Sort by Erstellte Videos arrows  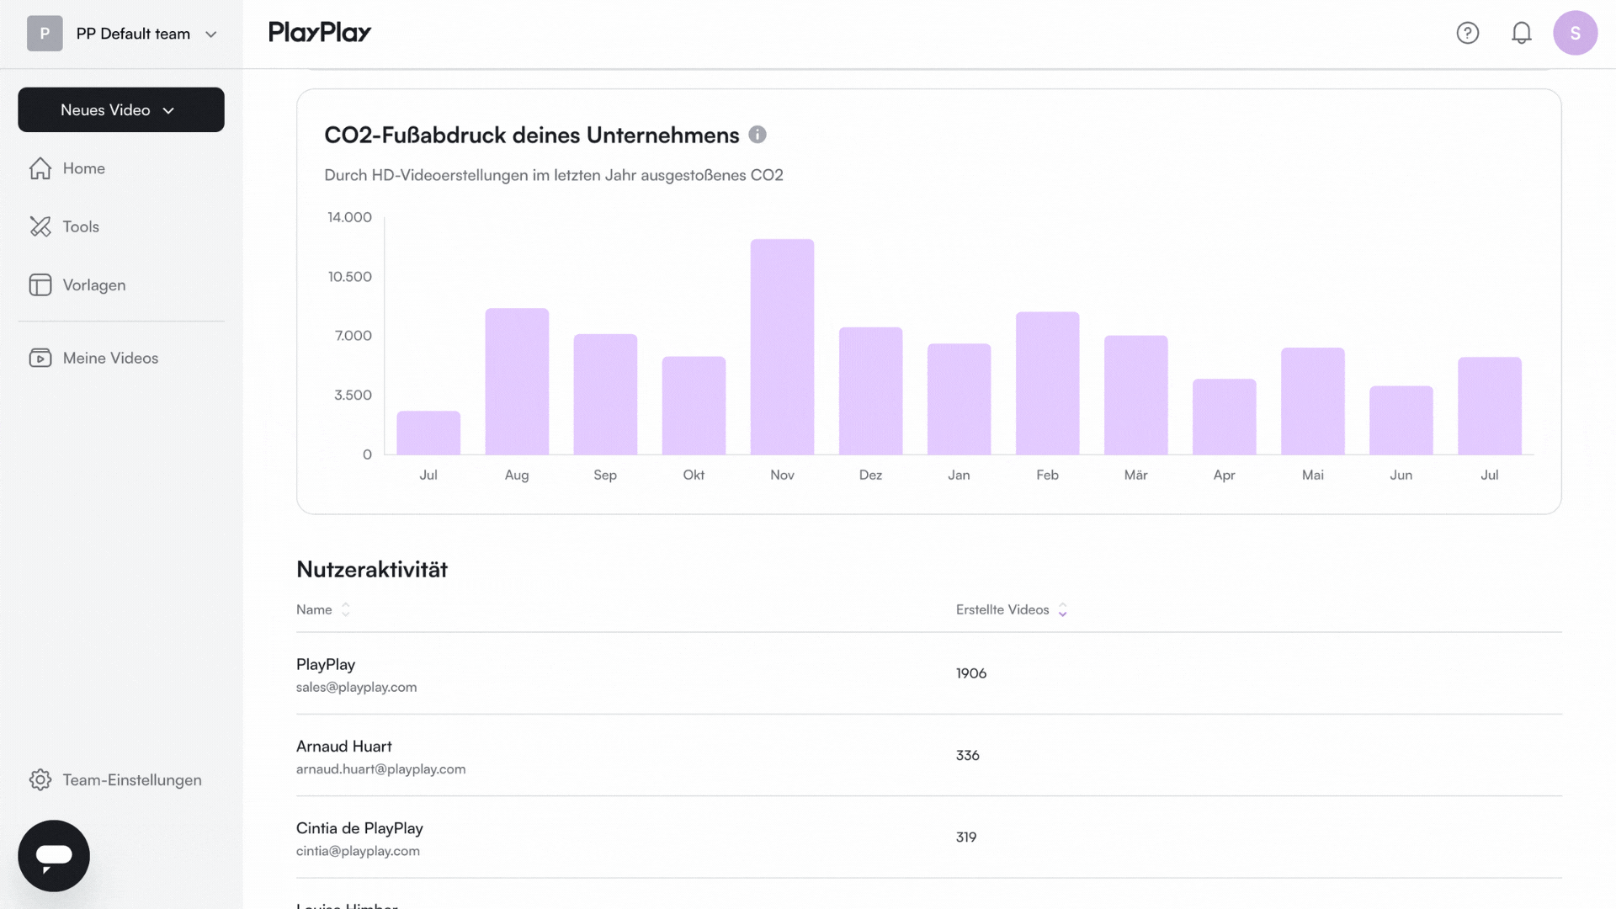coord(1062,609)
